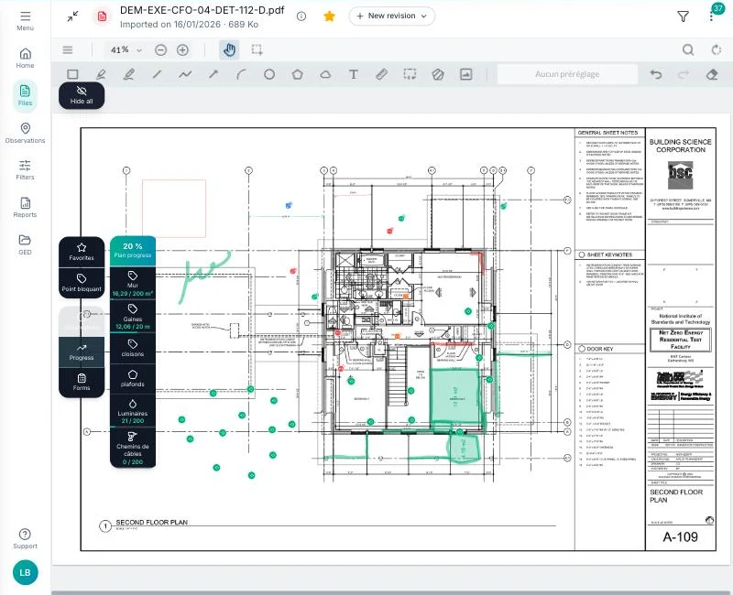Click the green filled room area annotation

click(x=454, y=396)
